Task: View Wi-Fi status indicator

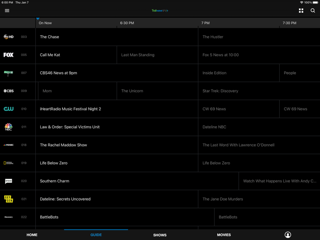Action: (x=301, y=2)
